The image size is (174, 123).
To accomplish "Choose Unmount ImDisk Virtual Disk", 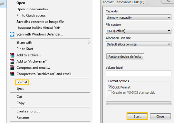I will pos(38,28).
